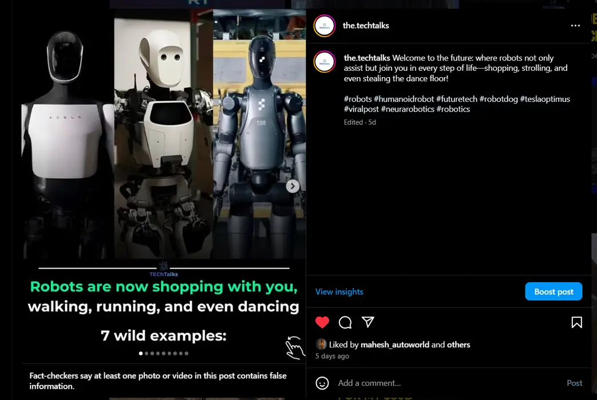Click the '7 wild examples:' text
Image resolution: width=597 pixels, height=400 pixels.
point(164,336)
